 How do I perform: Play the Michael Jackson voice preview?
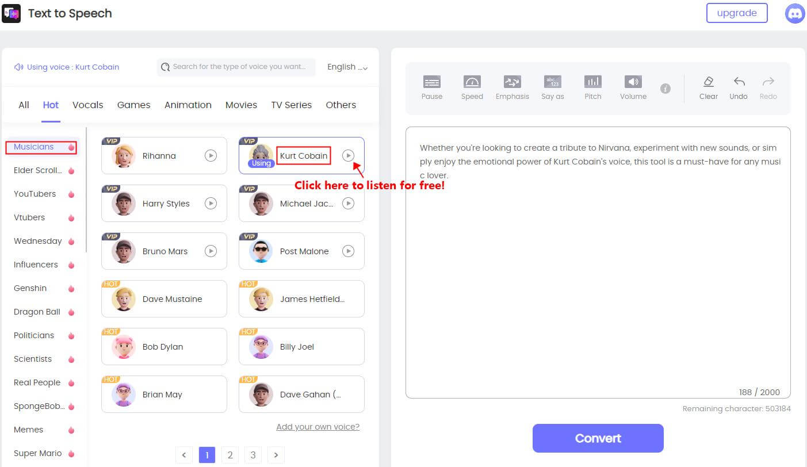click(x=348, y=203)
